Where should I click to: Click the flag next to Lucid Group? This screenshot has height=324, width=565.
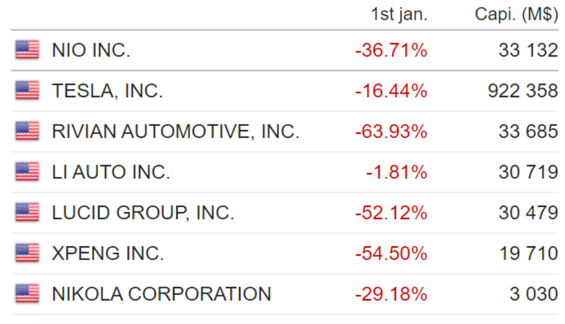tap(27, 212)
